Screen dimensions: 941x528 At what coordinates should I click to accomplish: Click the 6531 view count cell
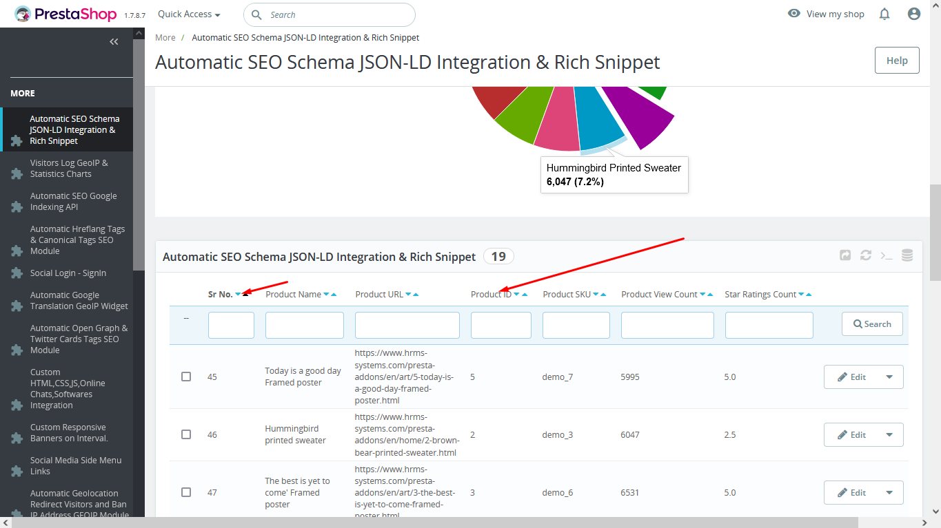point(630,492)
